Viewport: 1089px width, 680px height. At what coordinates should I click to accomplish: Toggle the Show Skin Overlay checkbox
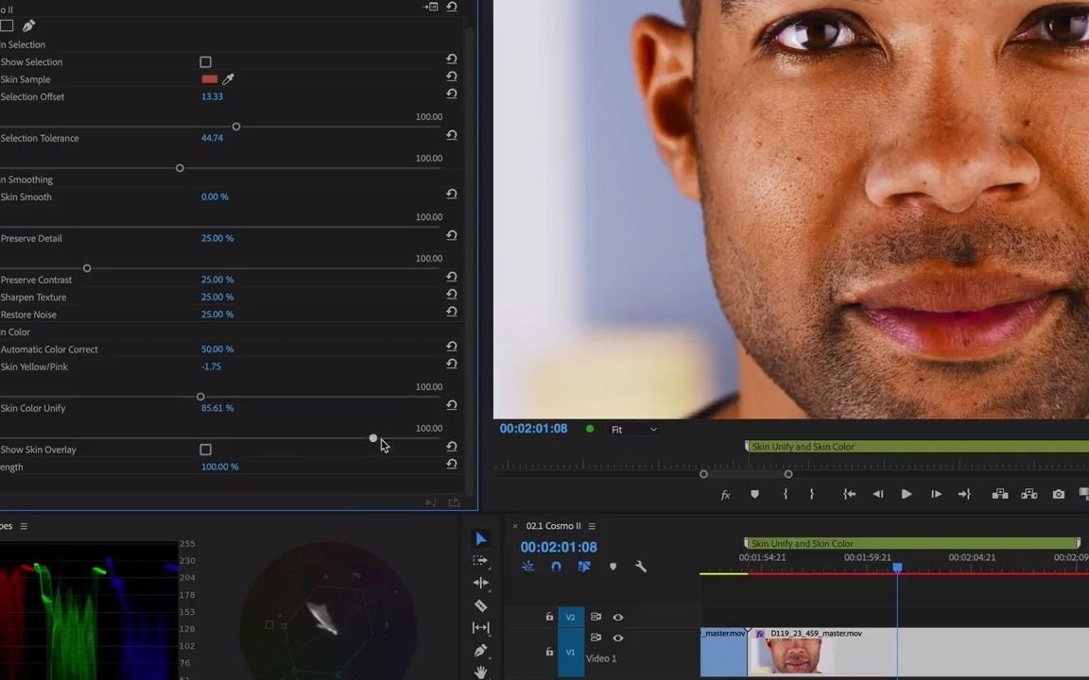tap(205, 450)
